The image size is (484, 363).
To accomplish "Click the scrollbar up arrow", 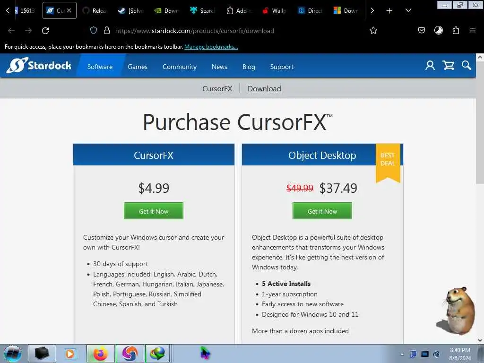I will 480,57.
